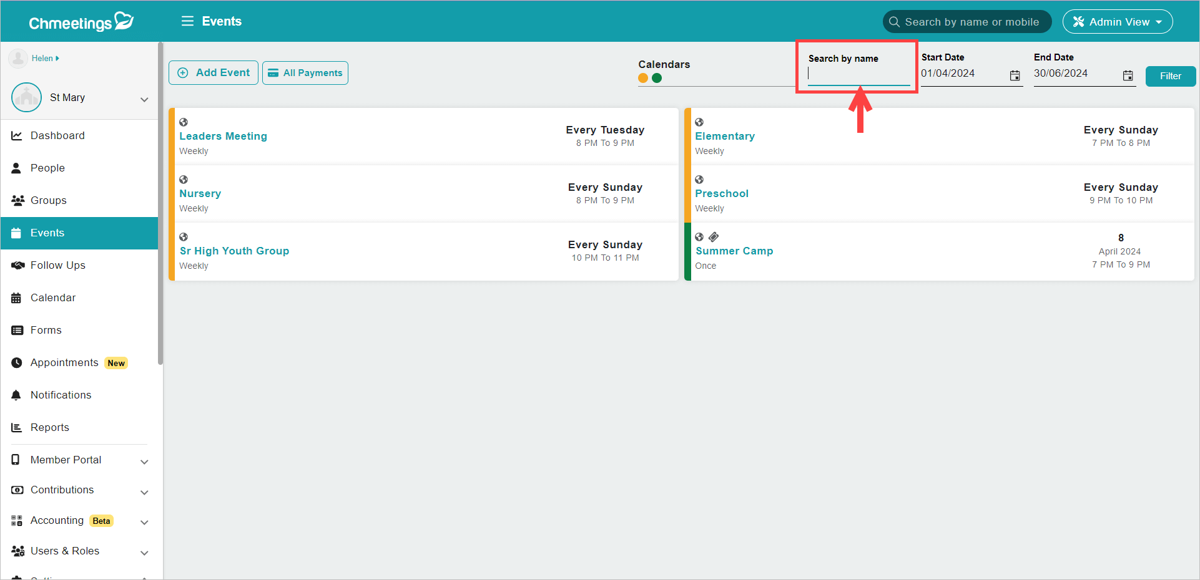Screen dimensions: 1200x580
Task: Open the People menu item
Action: (79, 168)
